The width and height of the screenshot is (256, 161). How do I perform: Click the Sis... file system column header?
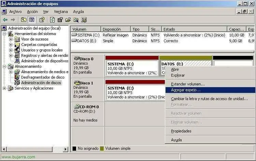coord(155,29)
